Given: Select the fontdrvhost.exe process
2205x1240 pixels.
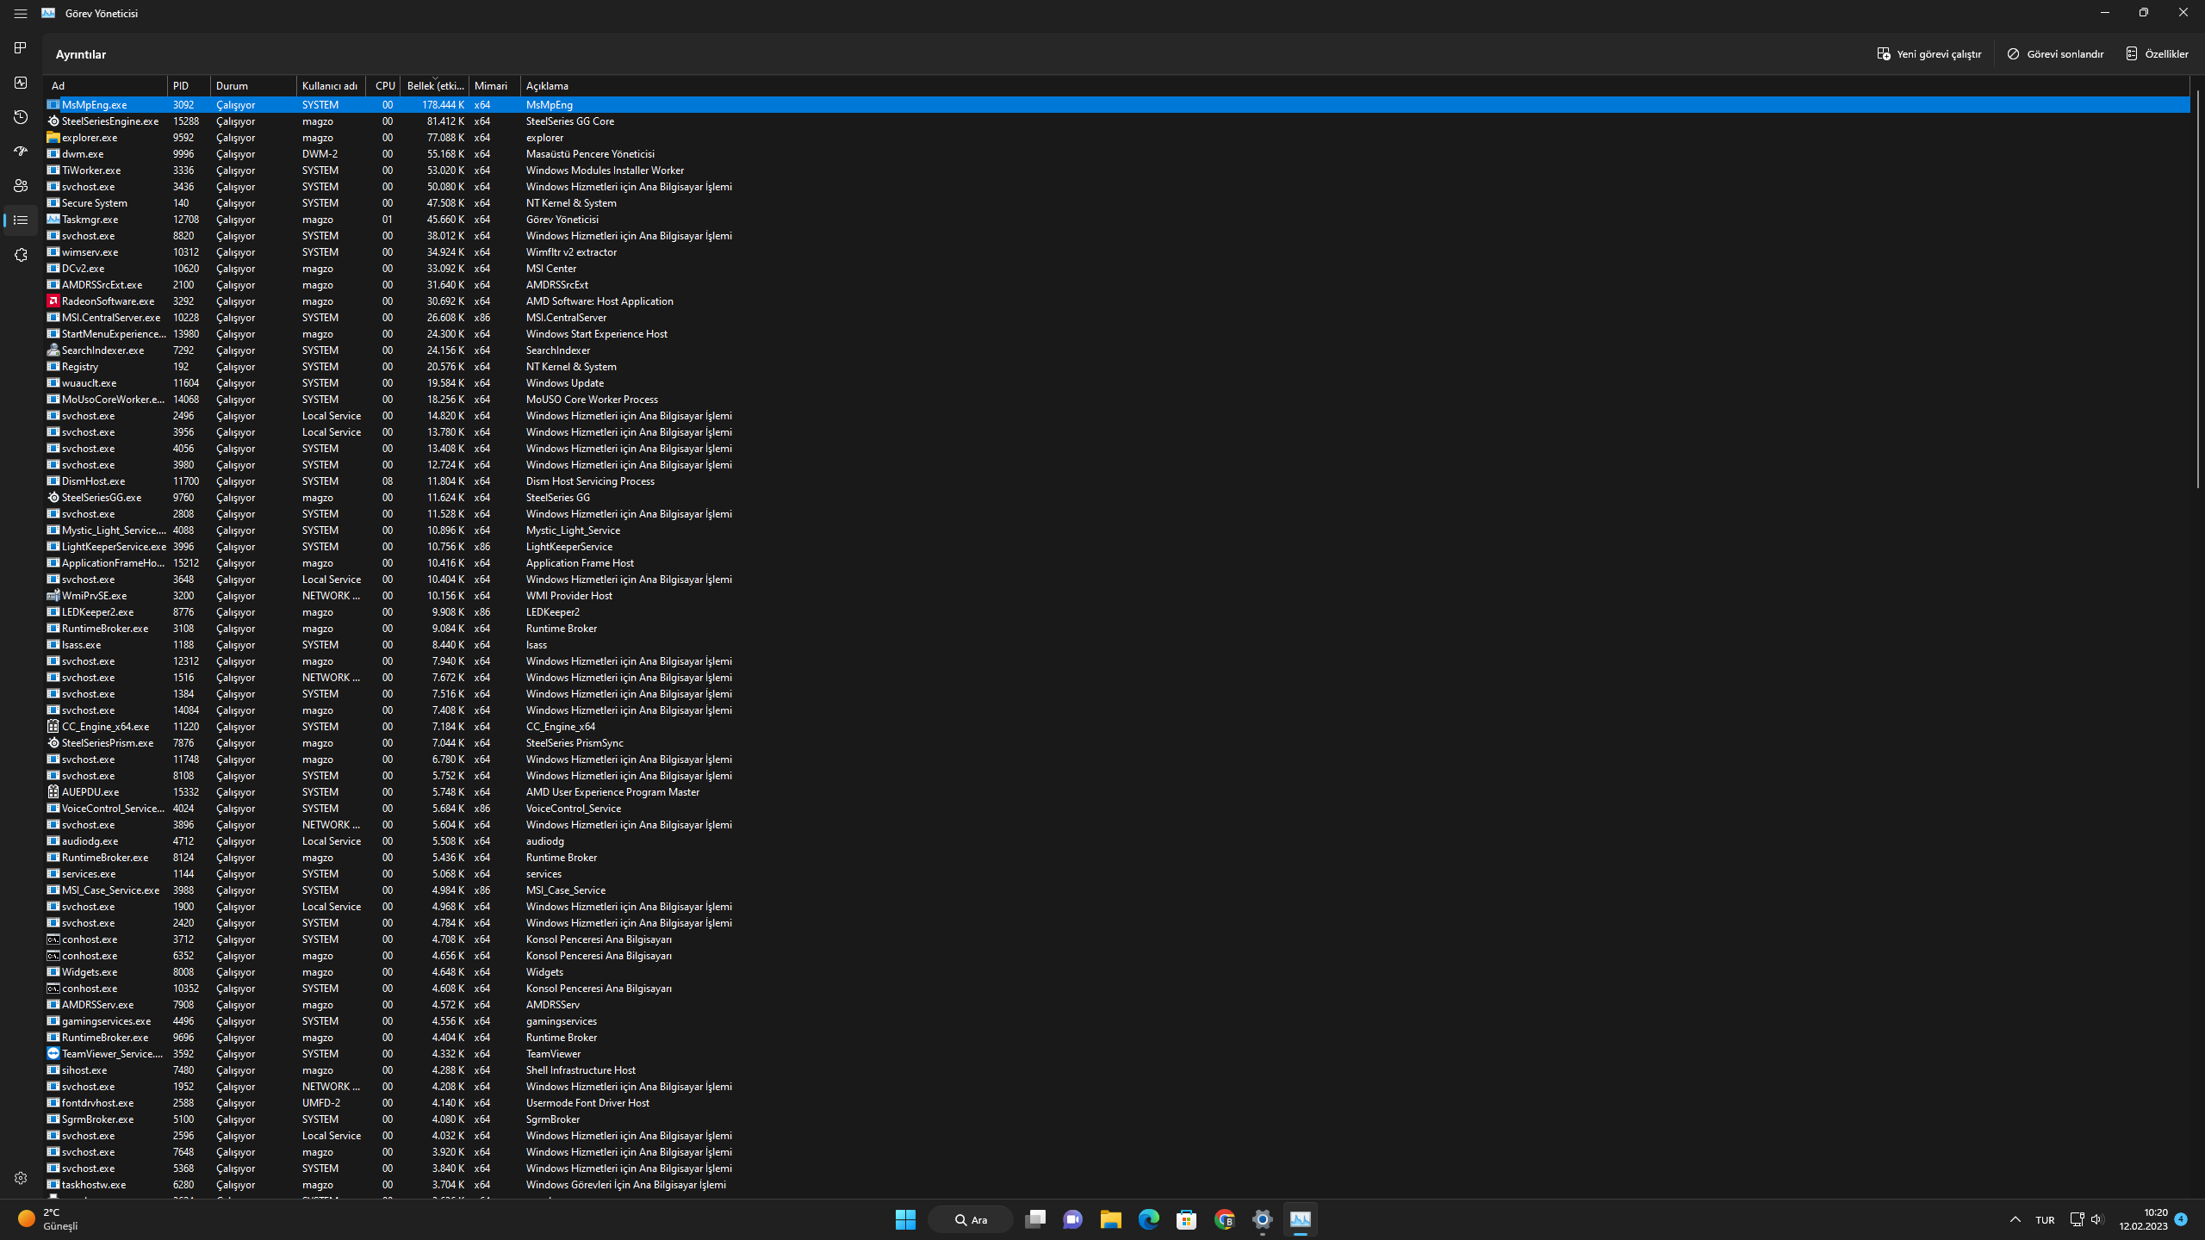Looking at the screenshot, I should 1117,1102.
